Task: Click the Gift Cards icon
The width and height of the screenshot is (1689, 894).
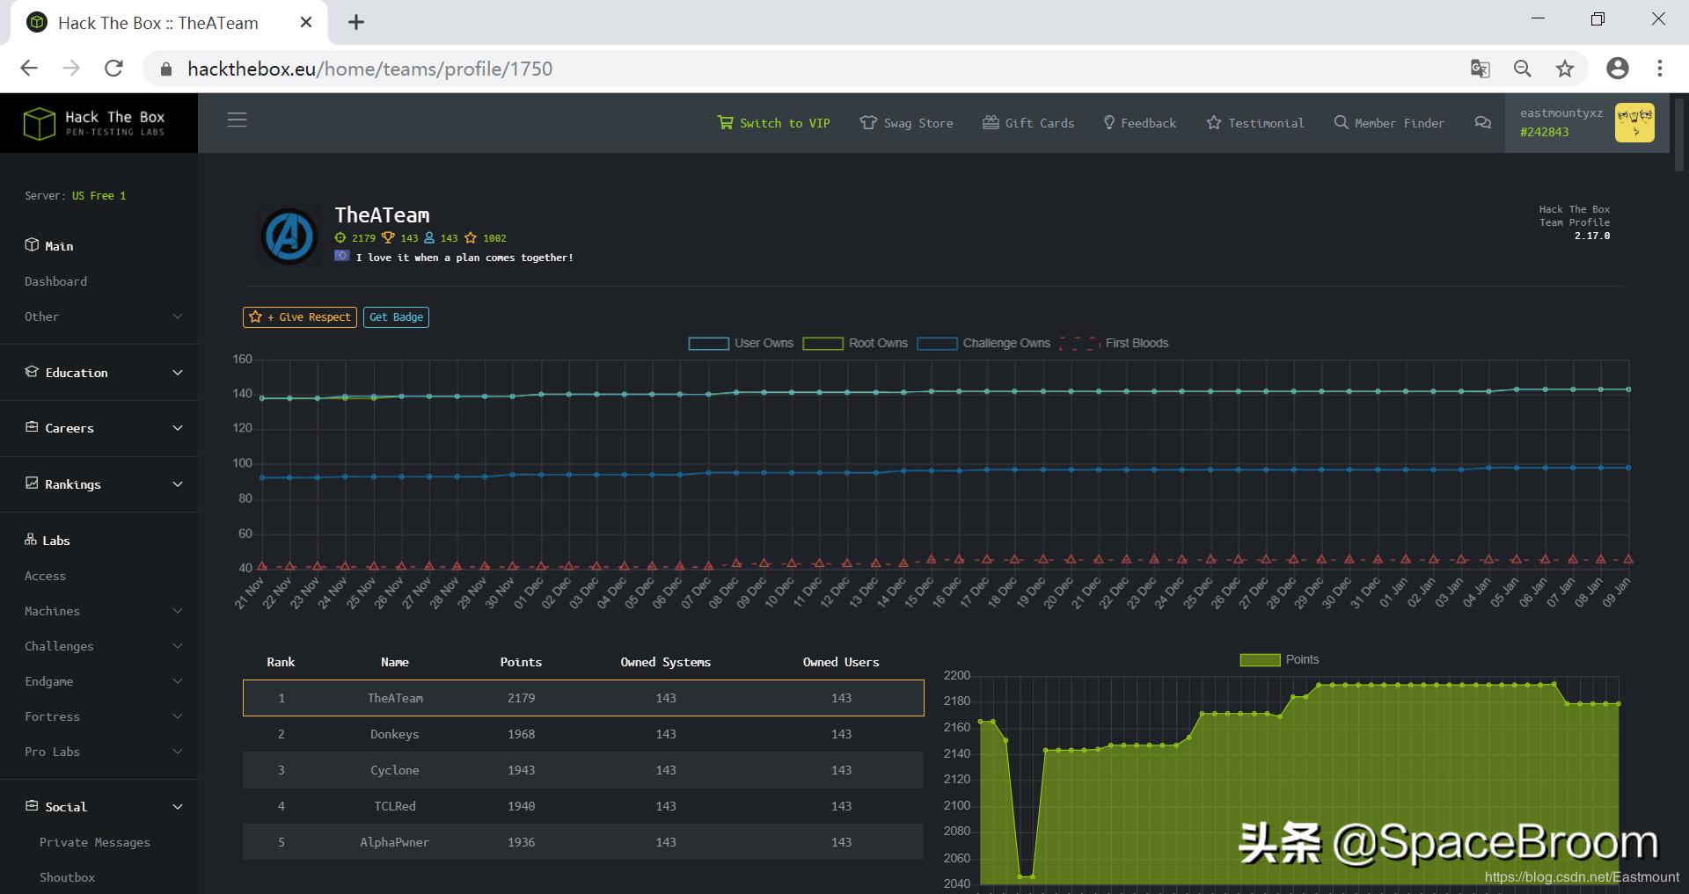Action: pos(991,122)
